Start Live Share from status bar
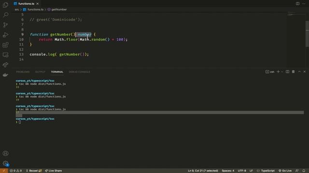 click(54, 171)
